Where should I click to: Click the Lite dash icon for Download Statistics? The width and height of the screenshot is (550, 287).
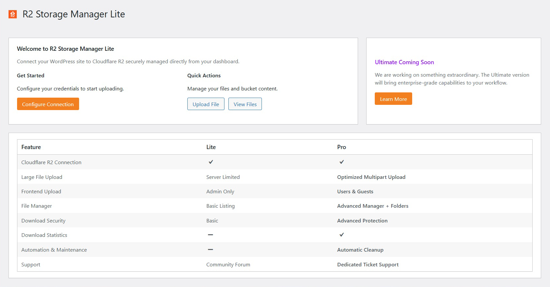pos(210,235)
